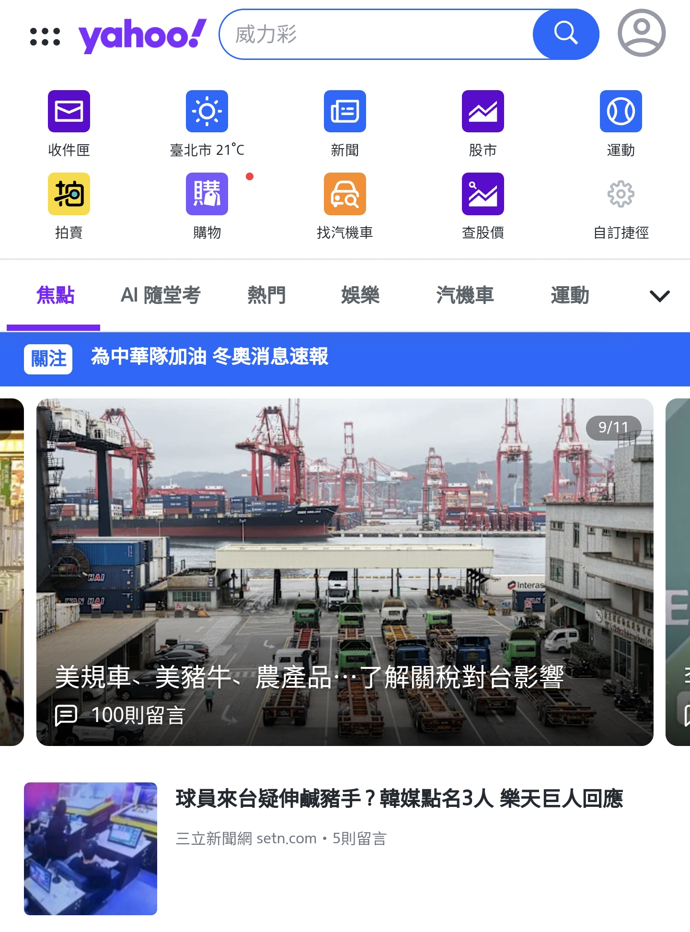The width and height of the screenshot is (690, 932).
Task: Open the 運動 sports shortcut icon
Action: pos(621,111)
